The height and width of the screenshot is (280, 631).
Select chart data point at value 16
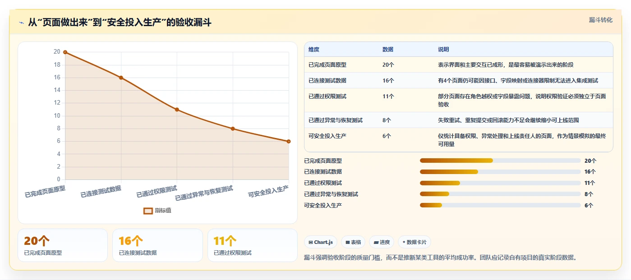(x=121, y=78)
